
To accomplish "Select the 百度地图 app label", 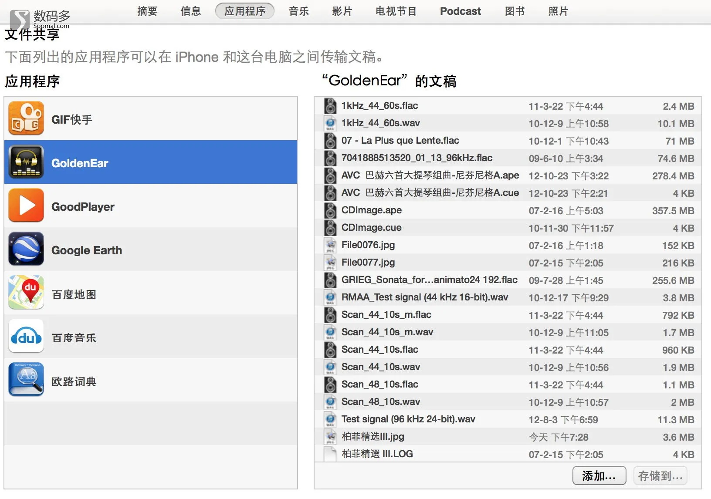I will pyautogui.click(x=74, y=294).
